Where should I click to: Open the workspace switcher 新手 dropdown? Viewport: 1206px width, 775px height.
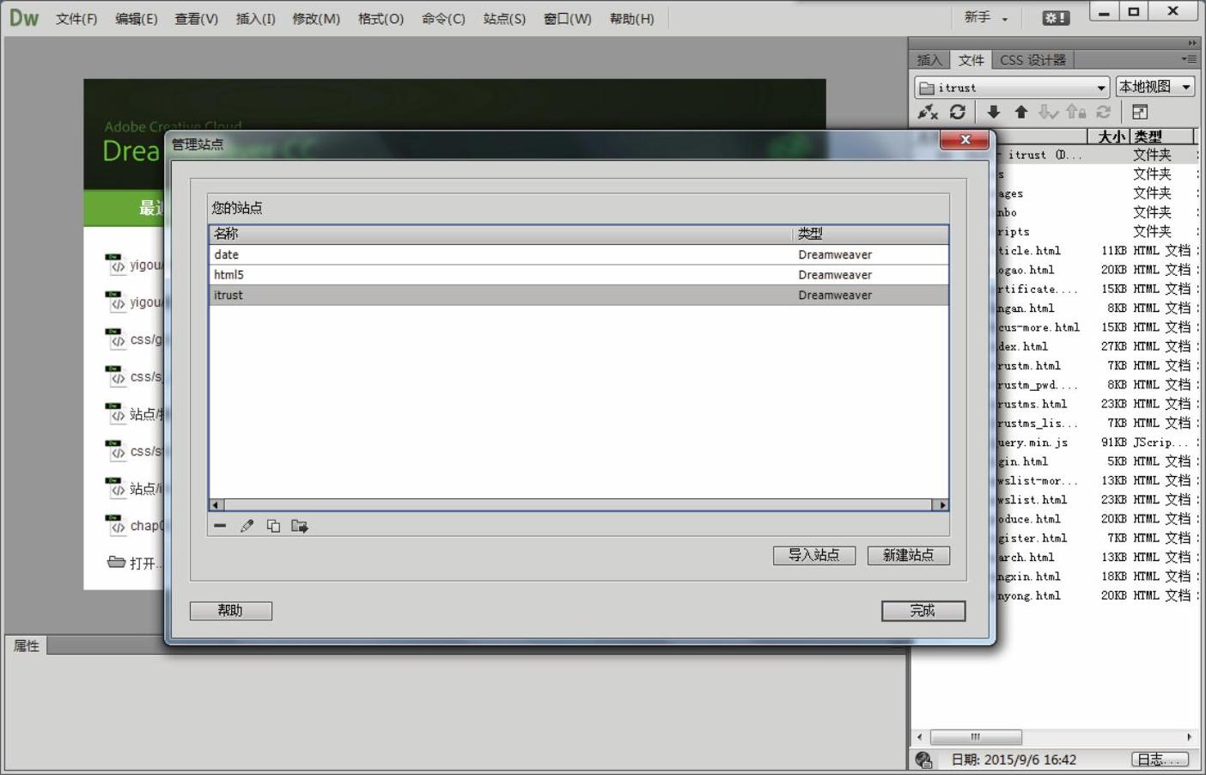tap(985, 18)
